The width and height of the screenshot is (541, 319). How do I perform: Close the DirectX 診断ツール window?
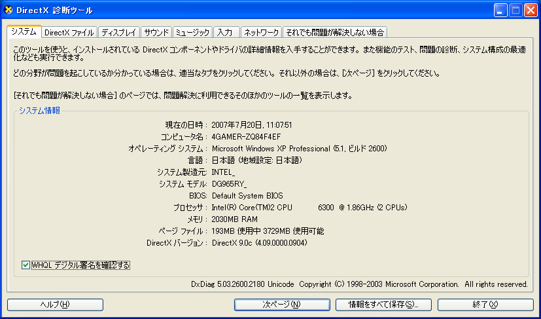tap(531, 10)
